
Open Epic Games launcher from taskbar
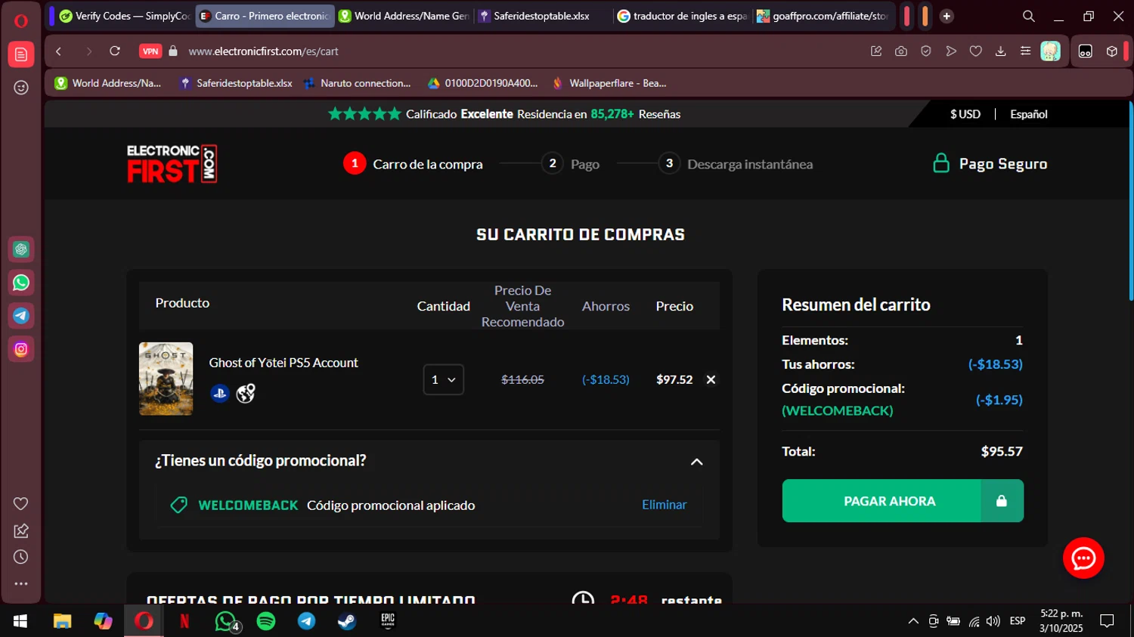click(388, 621)
